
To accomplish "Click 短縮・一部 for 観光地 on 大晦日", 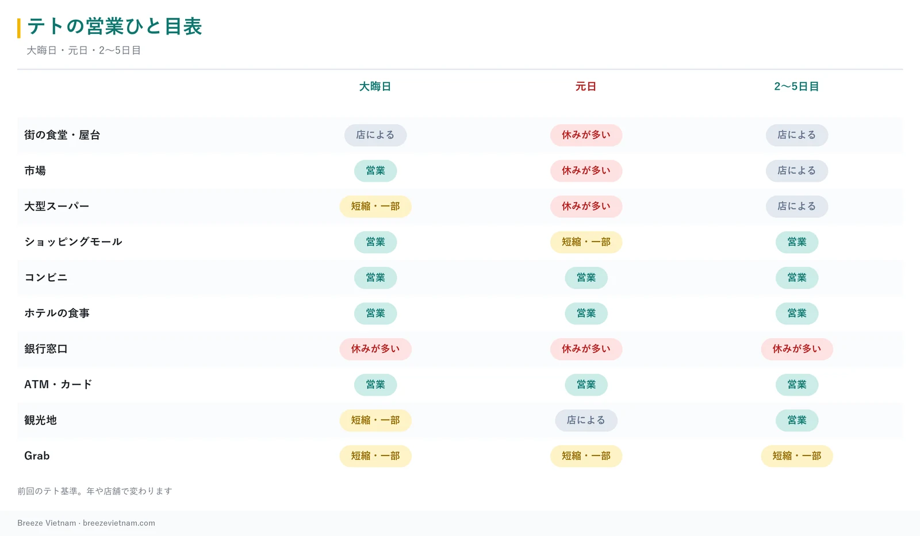I will (x=375, y=420).
